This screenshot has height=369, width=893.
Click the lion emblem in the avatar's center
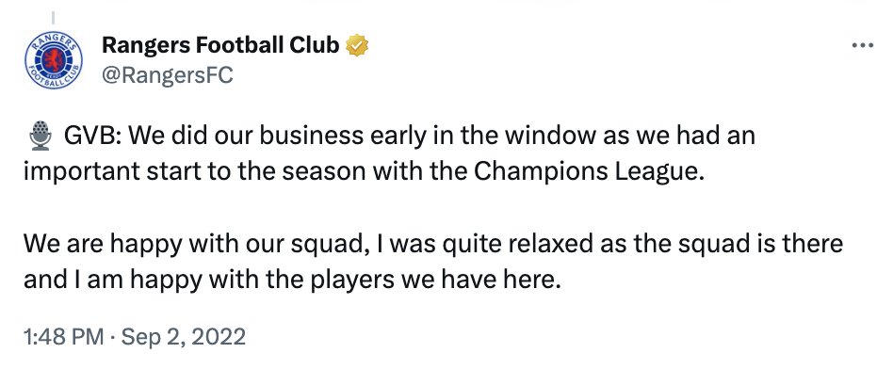point(54,58)
